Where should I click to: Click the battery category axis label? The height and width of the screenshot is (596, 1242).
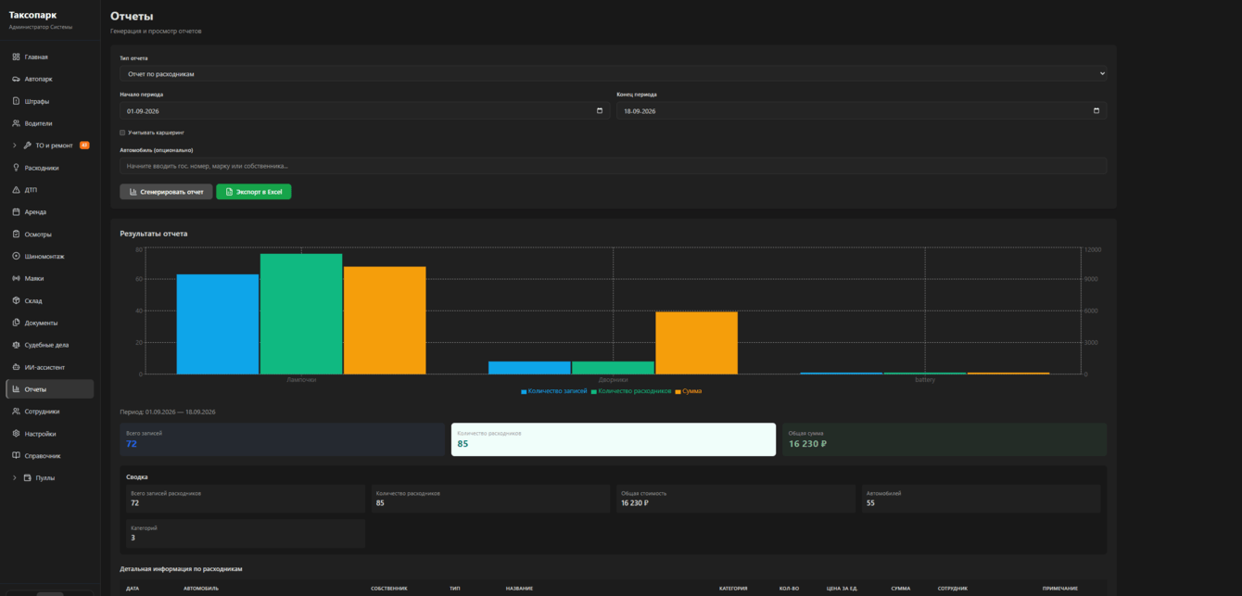point(925,380)
